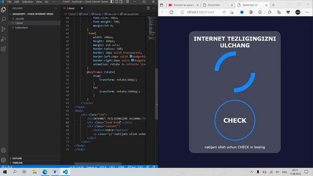Click the 1.html breadcrumb item
The width and height of the screenshot is (313, 176).
pyautogui.click(x=70, y=14)
